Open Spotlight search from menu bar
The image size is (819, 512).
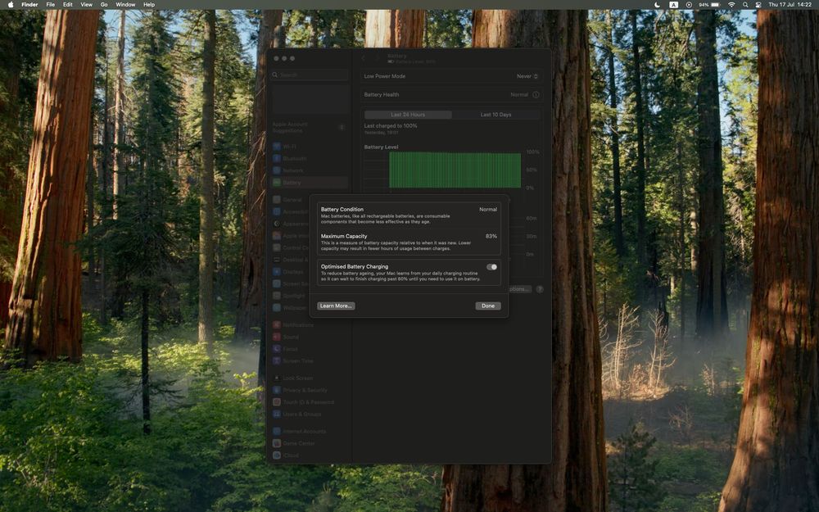point(745,5)
